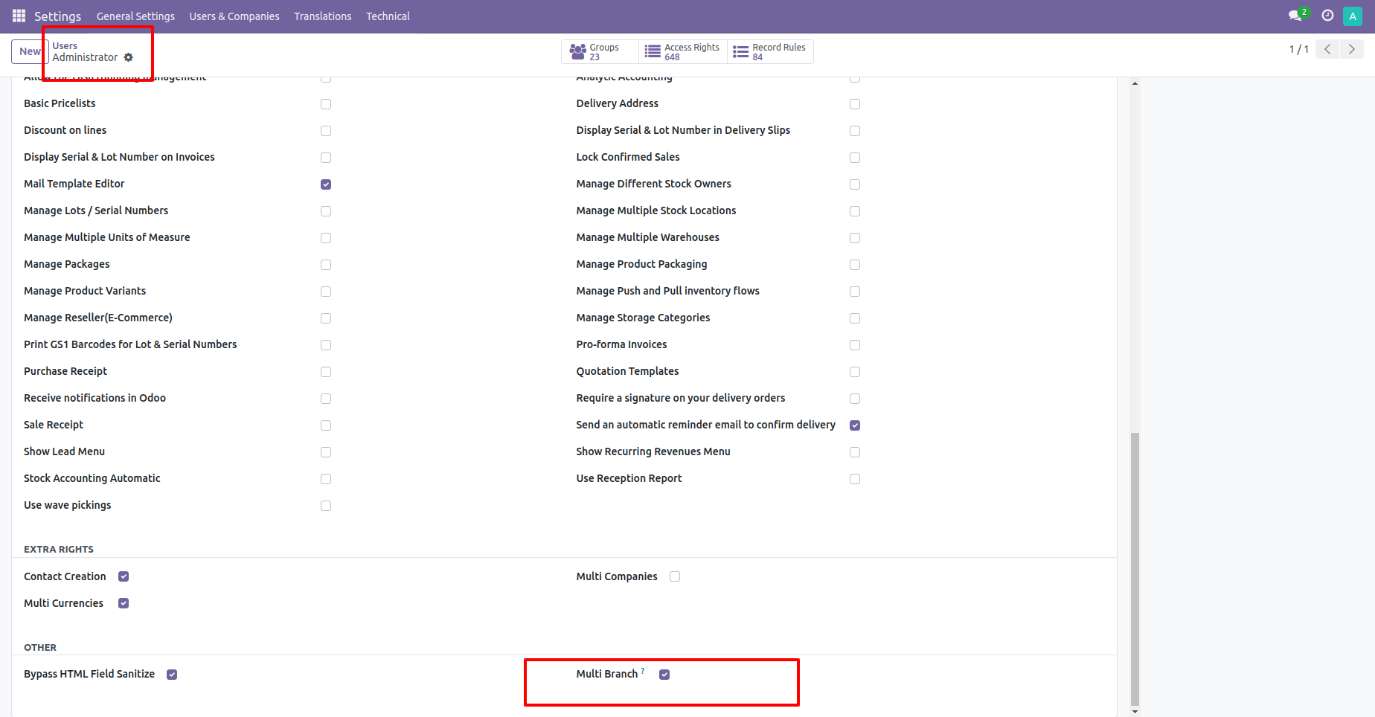Screen dimensions: 1375x717
Task: Click the Groups smart button people icon
Action: point(578,51)
